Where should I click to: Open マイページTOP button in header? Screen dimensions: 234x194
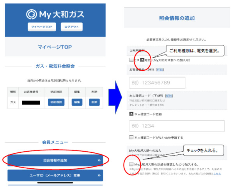[x=42, y=27]
